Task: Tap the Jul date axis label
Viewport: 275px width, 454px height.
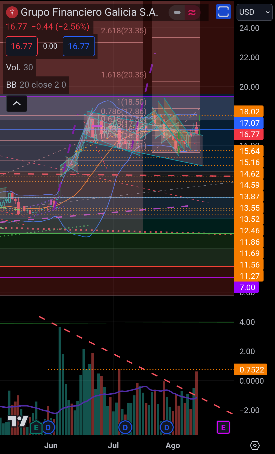Action: tap(113, 445)
